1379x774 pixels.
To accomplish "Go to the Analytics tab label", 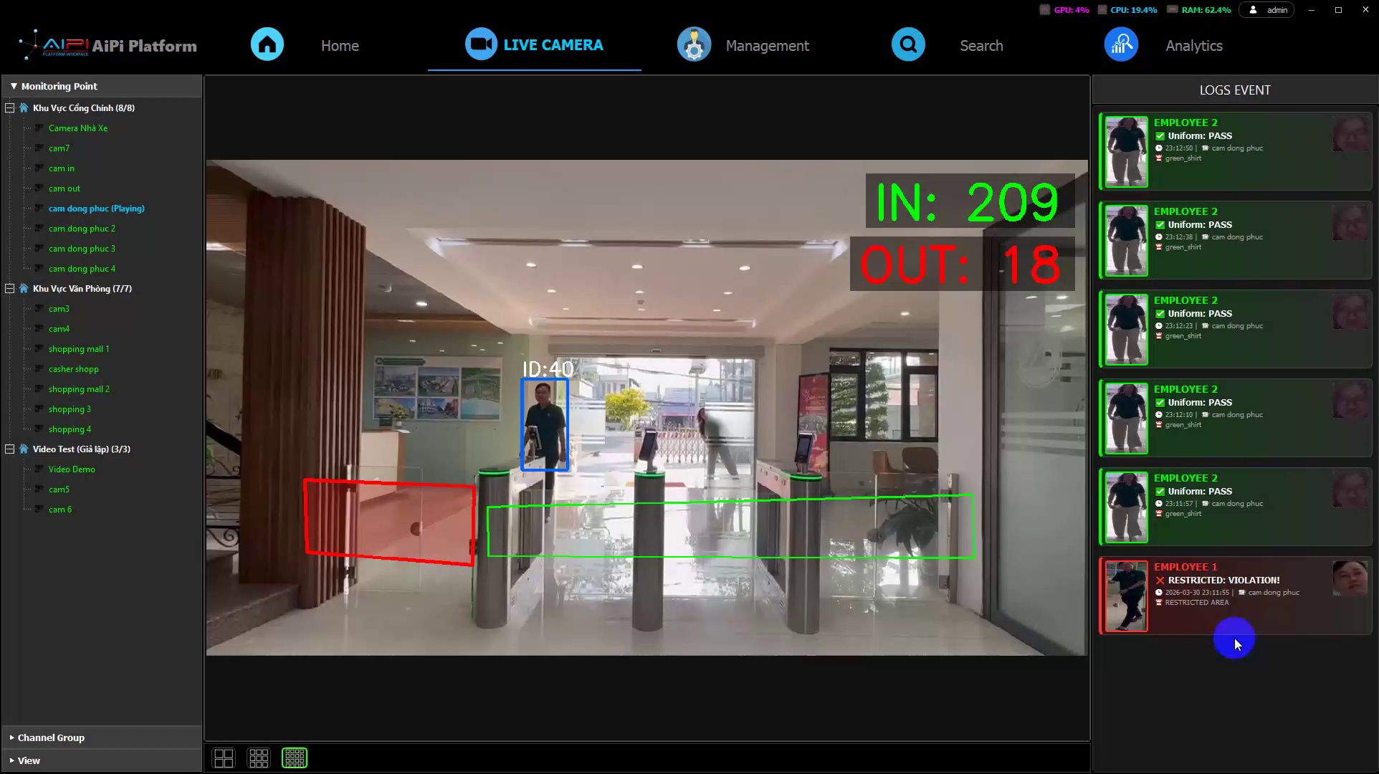I will click(1194, 46).
